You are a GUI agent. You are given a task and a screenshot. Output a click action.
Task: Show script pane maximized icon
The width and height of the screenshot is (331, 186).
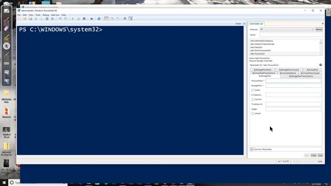click(117, 19)
